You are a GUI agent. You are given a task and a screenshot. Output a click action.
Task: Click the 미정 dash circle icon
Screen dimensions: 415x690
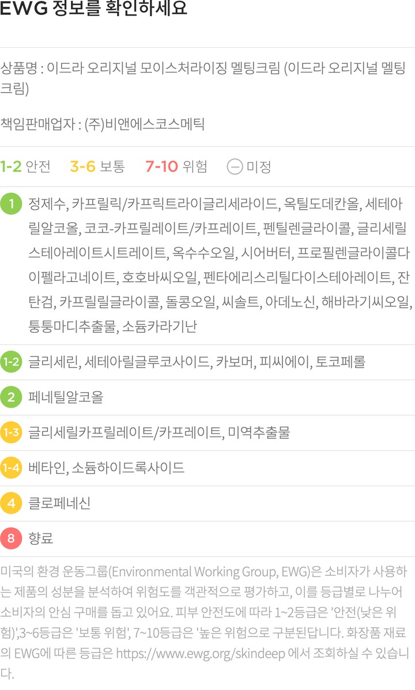pos(234,167)
